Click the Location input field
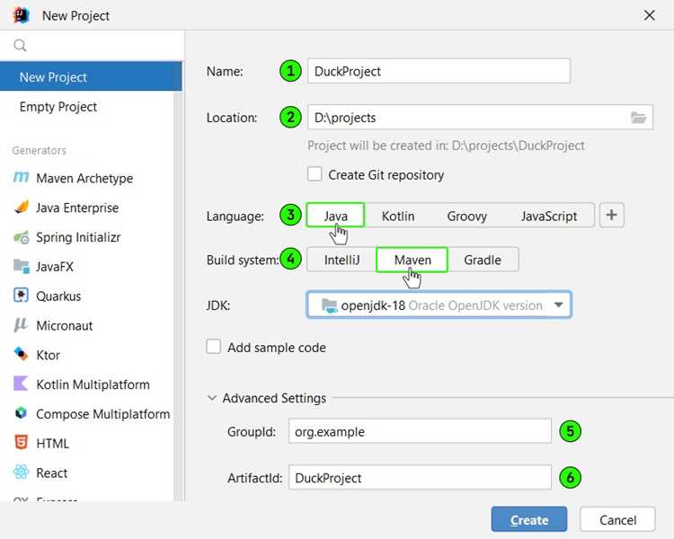The width and height of the screenshot is (674, 539). [480, 117]
